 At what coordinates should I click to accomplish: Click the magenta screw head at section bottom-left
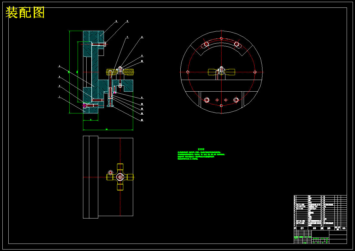coord(84,105)
